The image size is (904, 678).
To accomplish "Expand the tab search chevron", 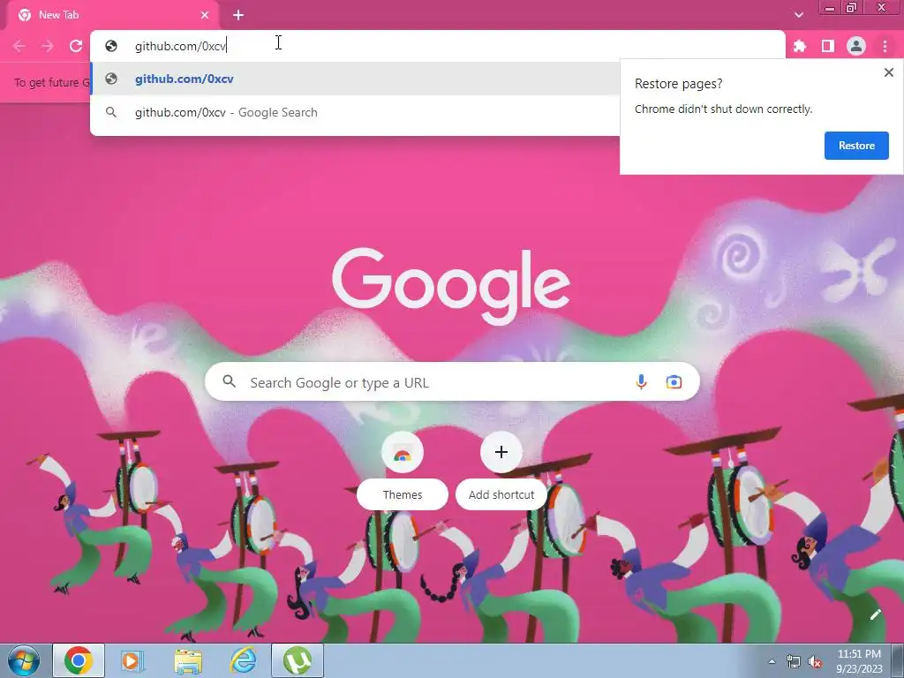I will coord(798,15).
